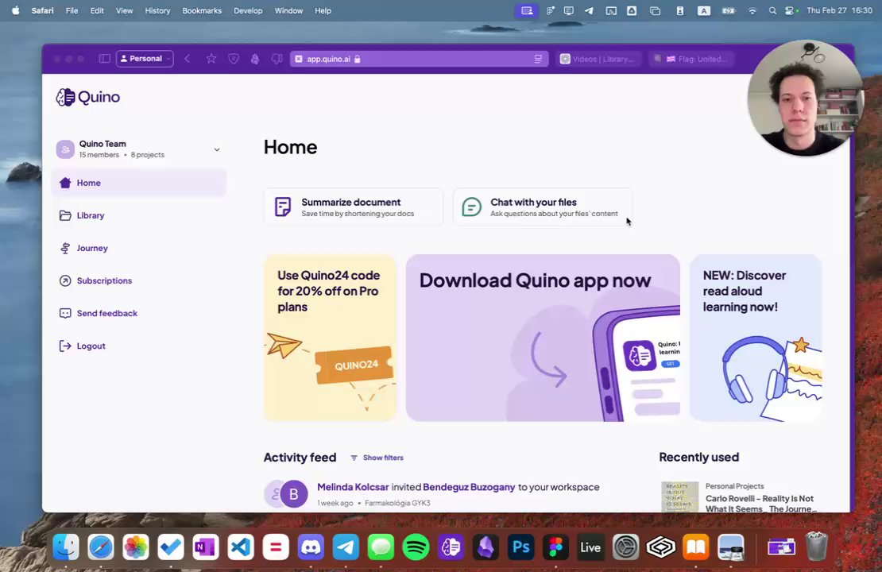This screenshot has width=882, height=572.
Task: Switch to Videos | Library tab
Action: 598,59
